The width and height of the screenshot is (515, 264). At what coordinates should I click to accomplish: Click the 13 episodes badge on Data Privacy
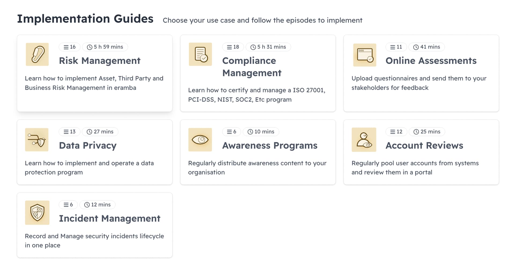69,132
